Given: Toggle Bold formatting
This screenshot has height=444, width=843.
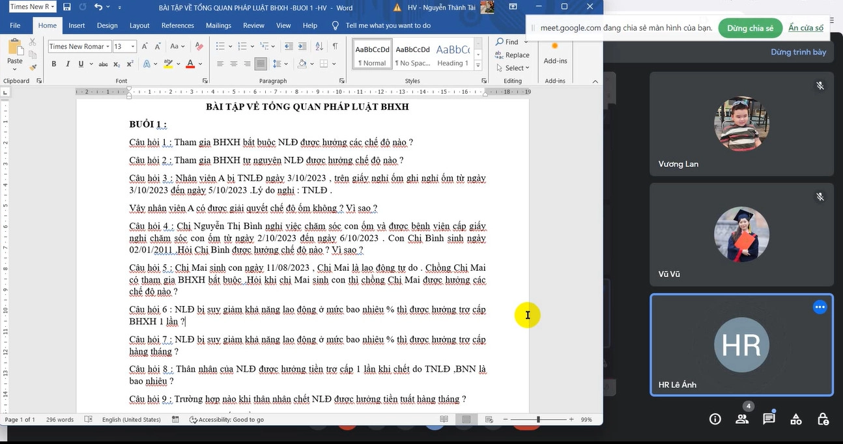Looking at the screenshot, I should 53,64.
